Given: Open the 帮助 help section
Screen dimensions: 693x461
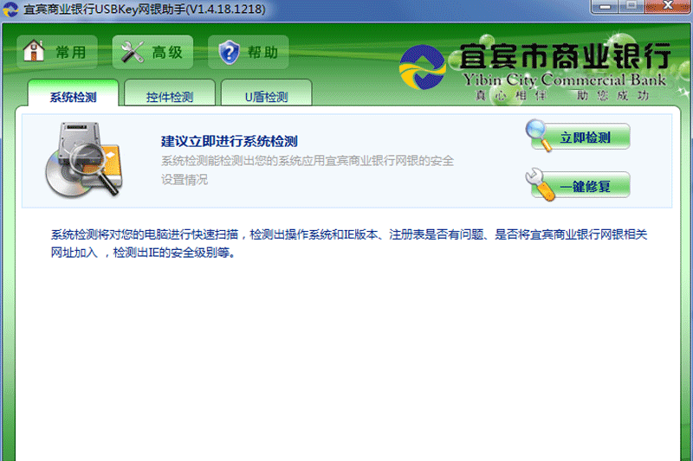Looking at the screenshot, I should click(x=249, y=52).
